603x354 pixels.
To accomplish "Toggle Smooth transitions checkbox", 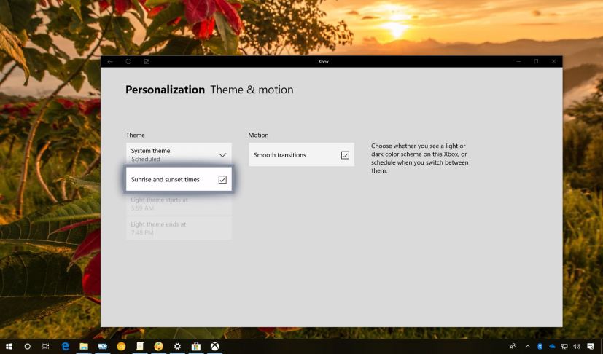I will [345, 155].
